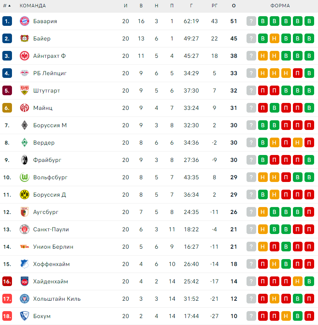This screenshot has width=318, height=325.
Task: Click the red position 18 rank badge
Action: pos(7,316)
